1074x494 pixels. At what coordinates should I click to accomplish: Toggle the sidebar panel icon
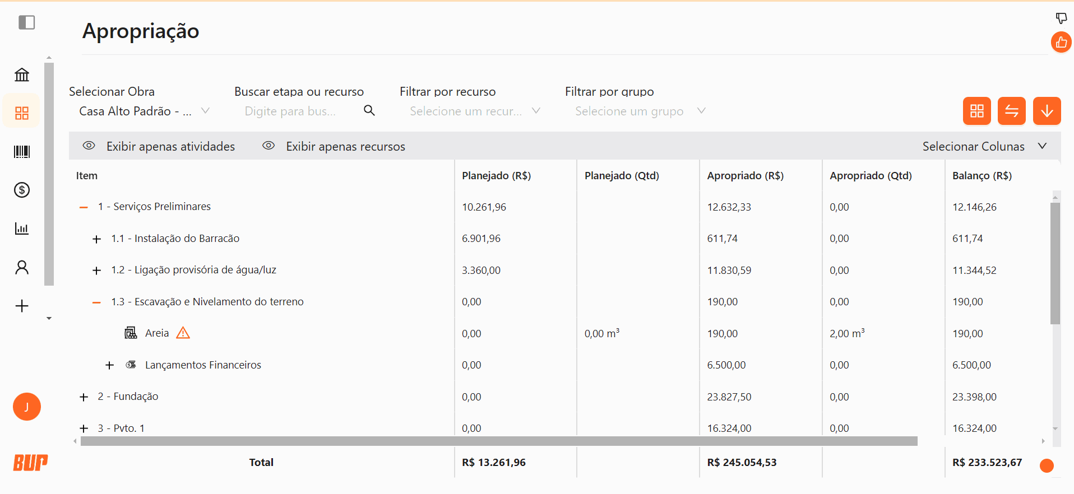(26, 22)
